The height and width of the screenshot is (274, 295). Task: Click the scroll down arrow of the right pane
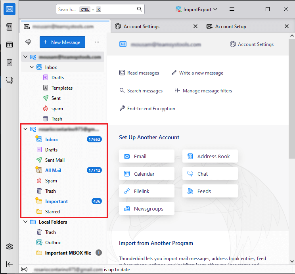tap(292, 261)
